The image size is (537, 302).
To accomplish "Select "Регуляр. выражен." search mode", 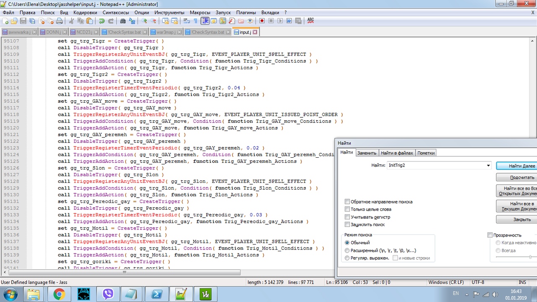I will [347, 258].
